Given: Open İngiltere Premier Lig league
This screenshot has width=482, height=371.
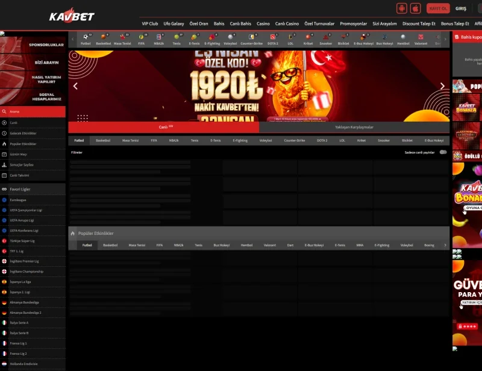Looking at the screenshot, I should tap(33, 261).
